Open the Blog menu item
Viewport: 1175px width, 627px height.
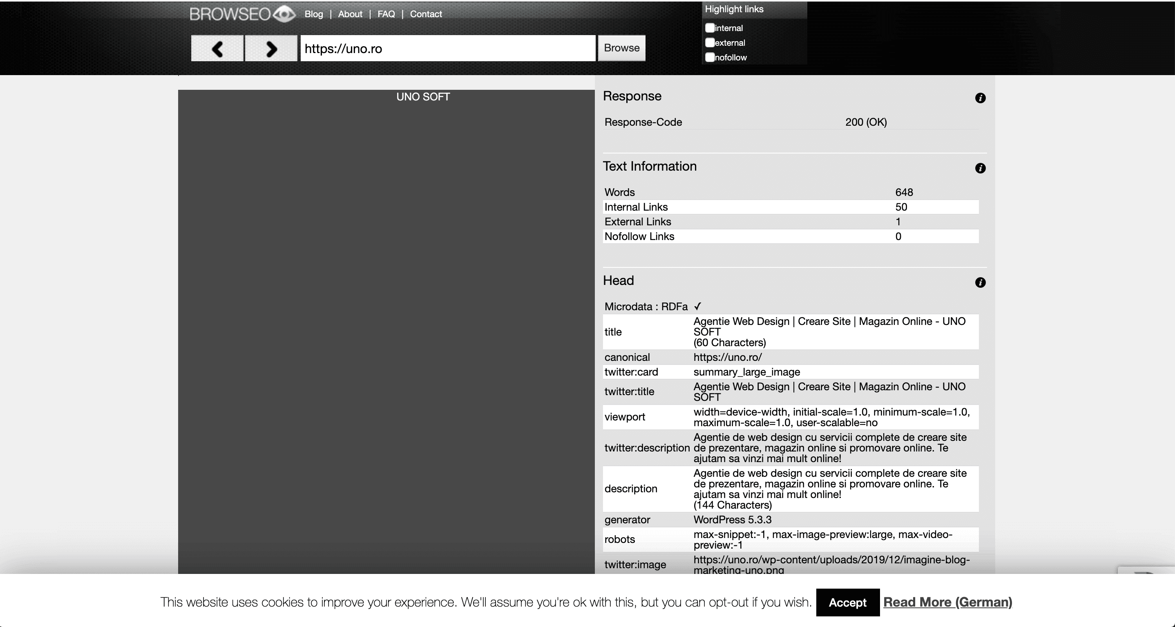tap(313, 14)
